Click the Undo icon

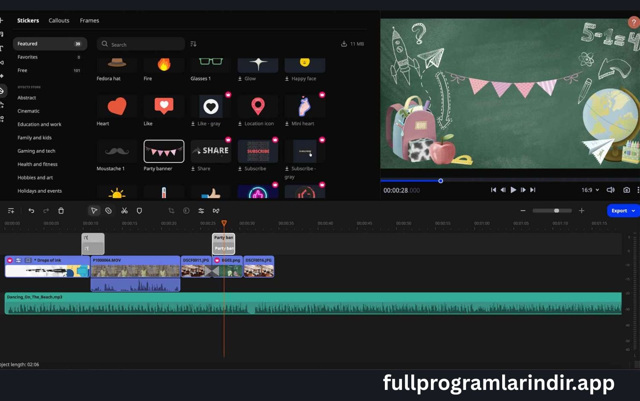tap(31, 210)
